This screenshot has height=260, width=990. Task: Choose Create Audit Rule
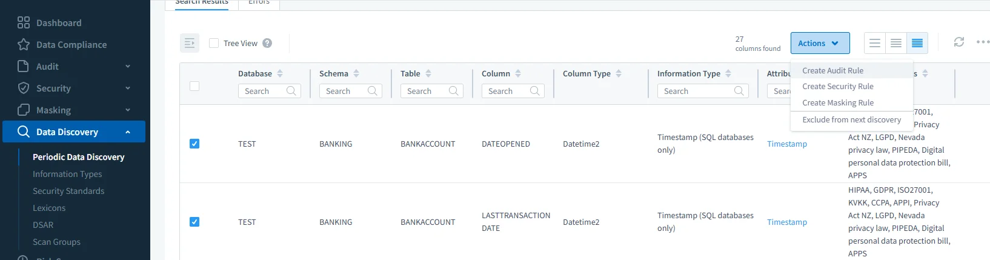click(851, 70)
